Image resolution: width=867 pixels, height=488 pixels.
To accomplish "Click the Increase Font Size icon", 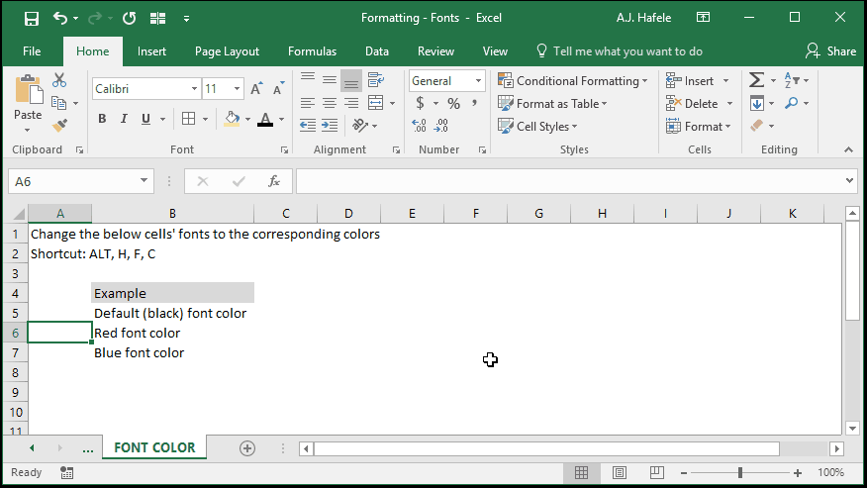I will coord(256,88).
